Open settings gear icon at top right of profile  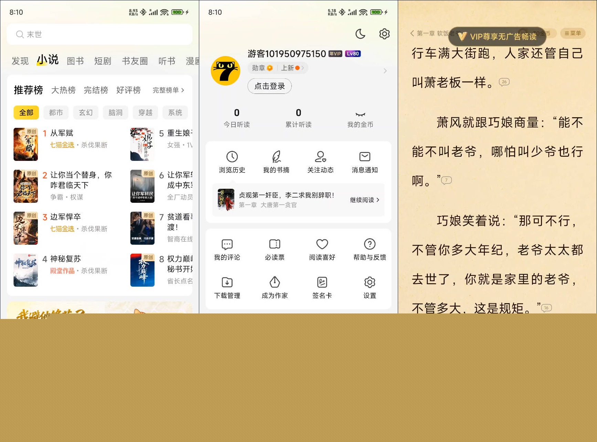point(384,34)
